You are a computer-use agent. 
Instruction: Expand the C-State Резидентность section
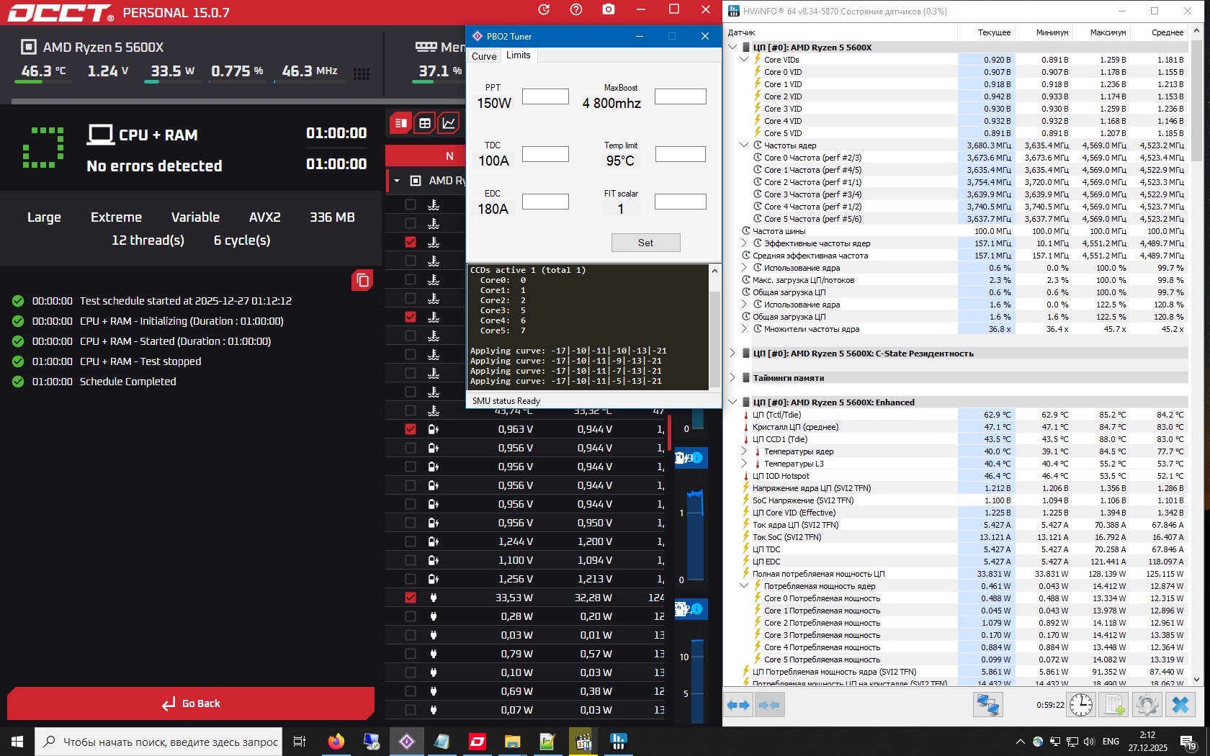click(x=732, y=354)
